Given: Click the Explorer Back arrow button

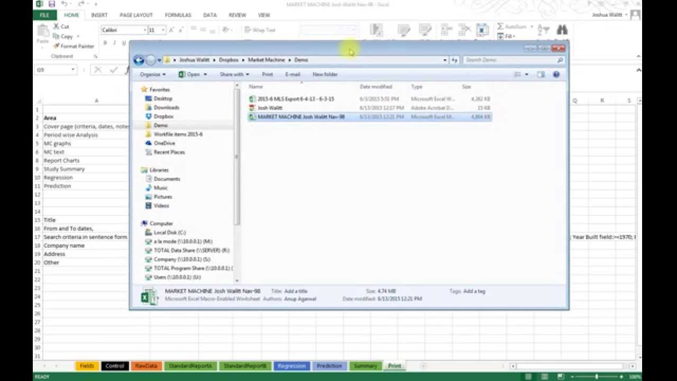Looking at the screenshot, I should click(139, 60).
